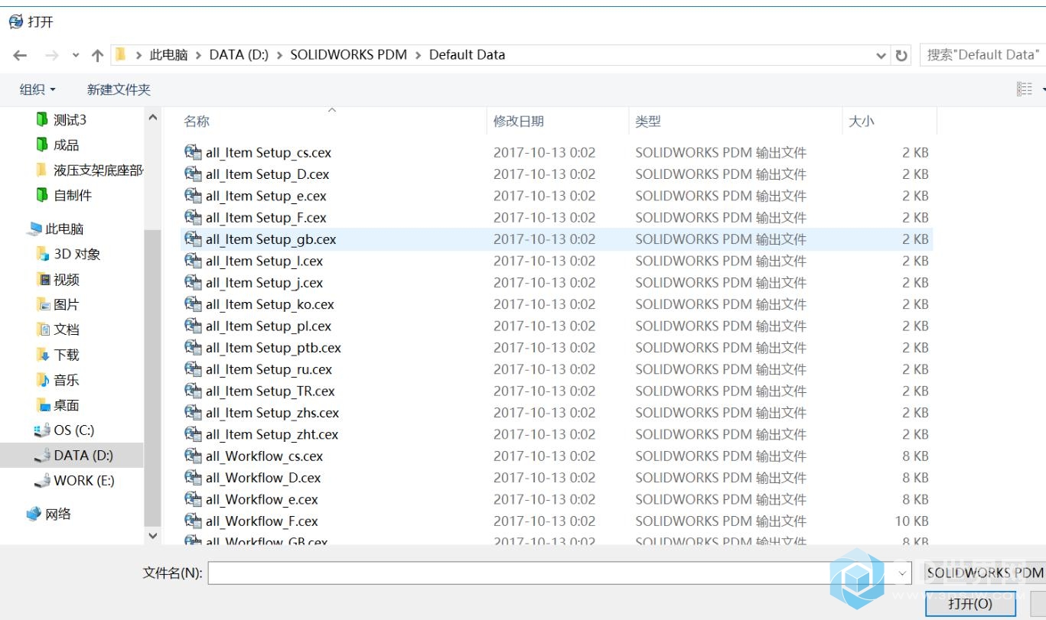1046x620 pixels.
Task: Select file all_Item Setup_D.cex
Action: pos(267,174)
